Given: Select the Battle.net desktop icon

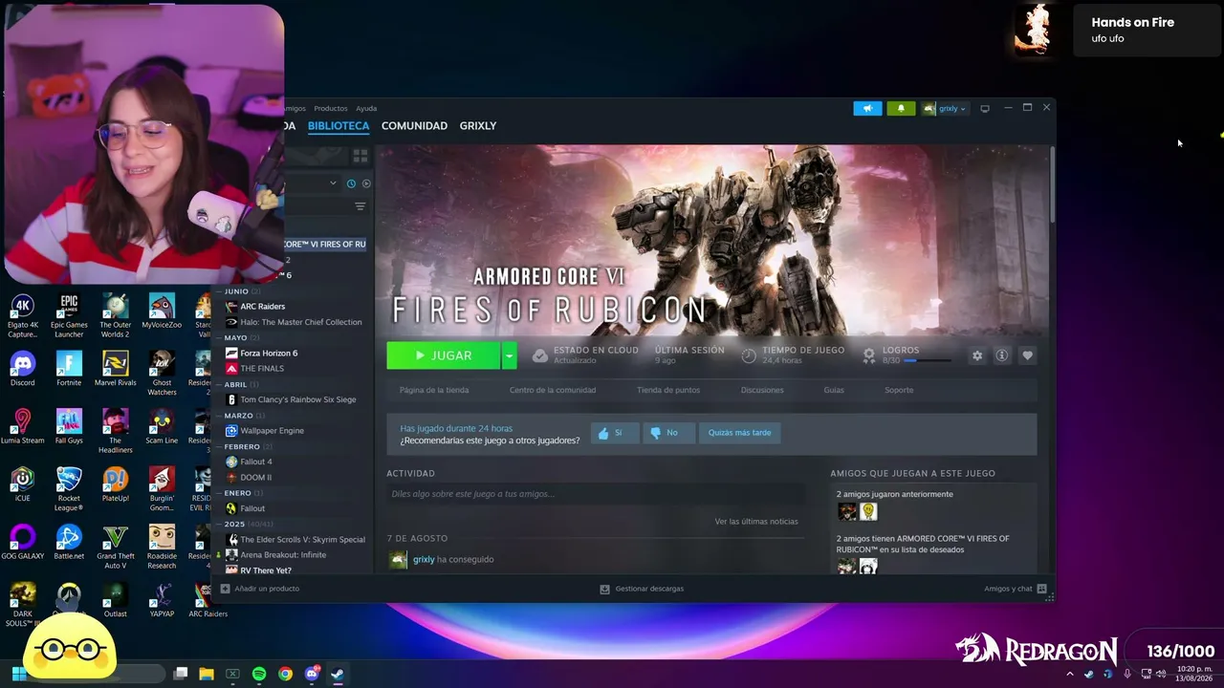Looking at the screenshot, I should point(69,542).
